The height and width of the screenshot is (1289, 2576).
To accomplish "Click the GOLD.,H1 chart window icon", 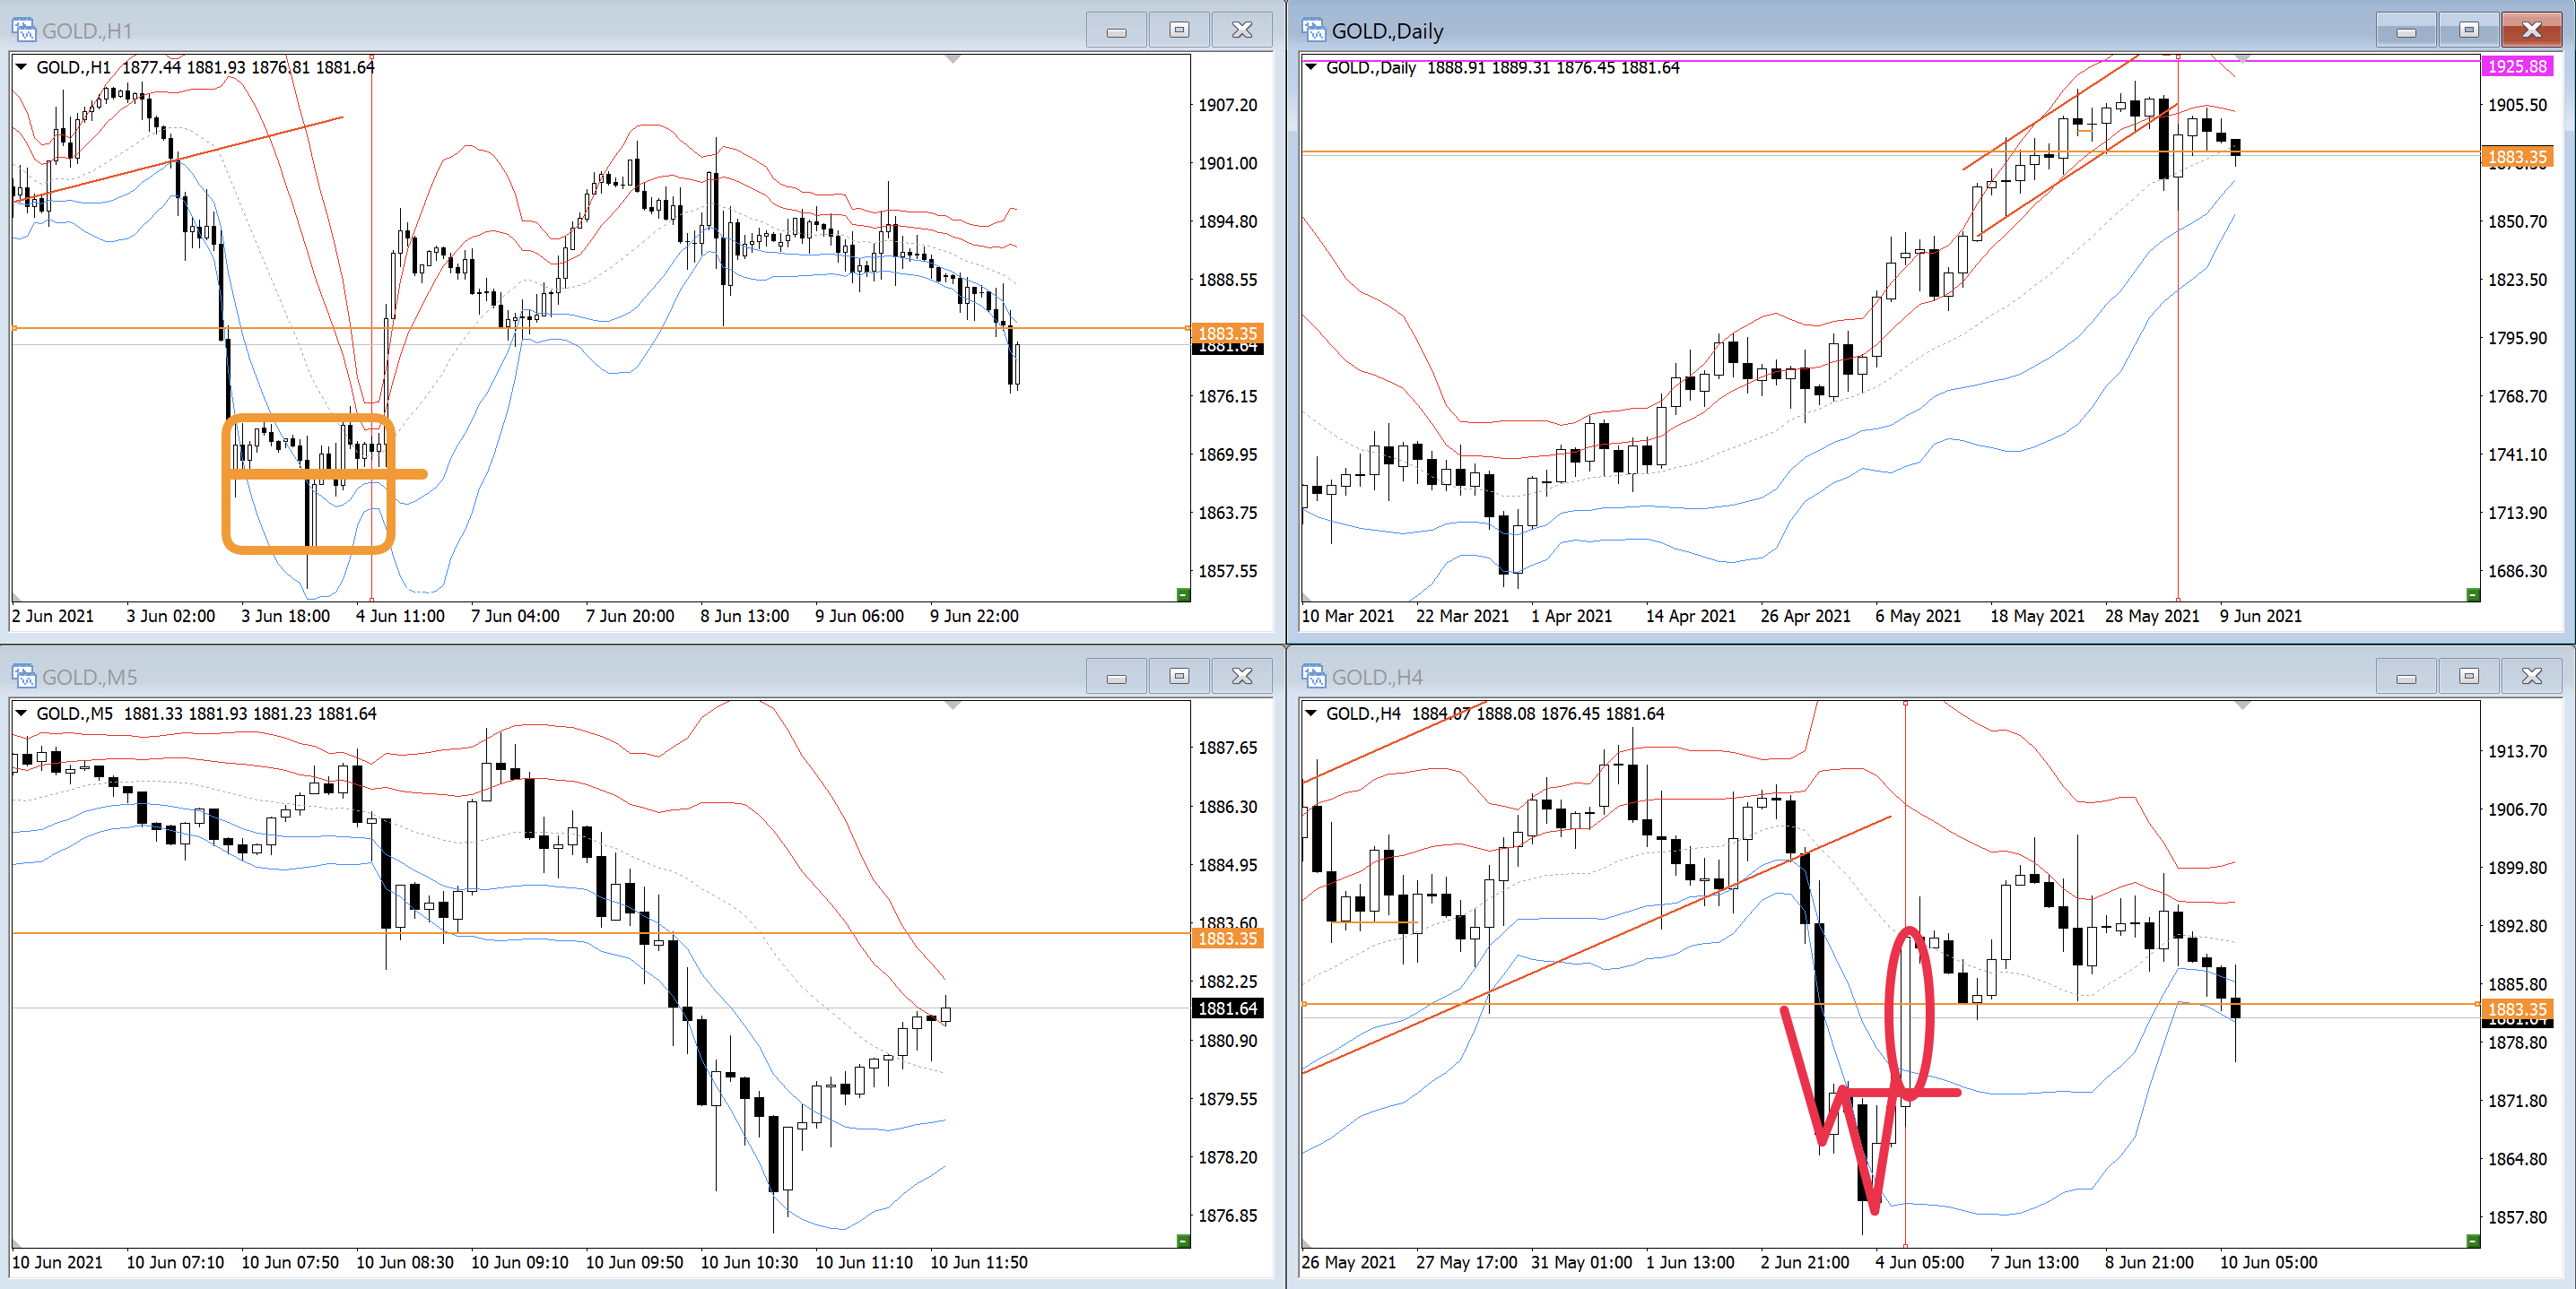I will click(x=23, y=30).
